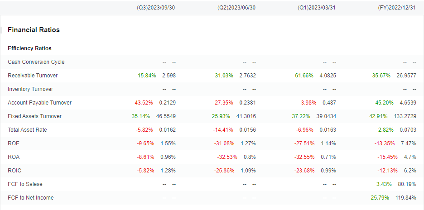Click FCF to Net Income value 119.84%
The image size is (424, 210).
tap(405, 198)
